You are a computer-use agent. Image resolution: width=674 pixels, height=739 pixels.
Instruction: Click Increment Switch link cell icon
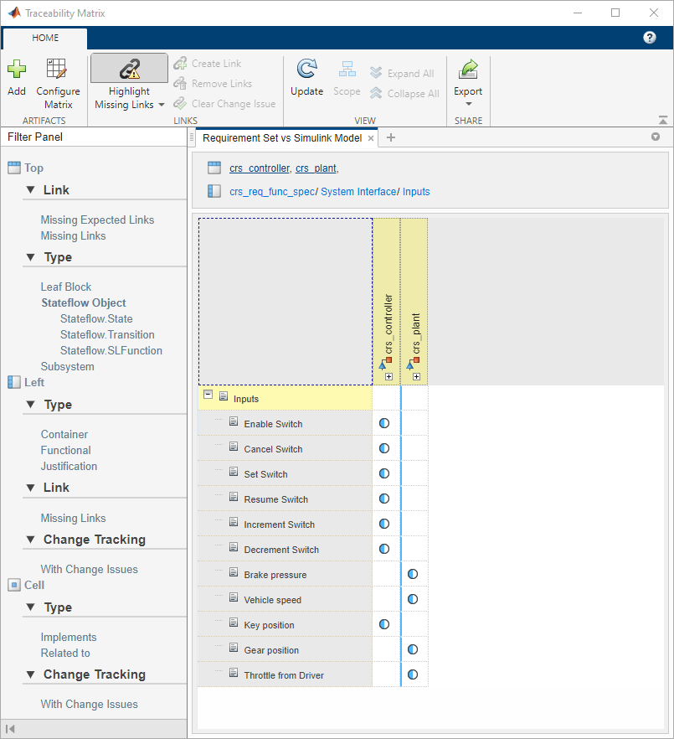[x=384, y=524]
